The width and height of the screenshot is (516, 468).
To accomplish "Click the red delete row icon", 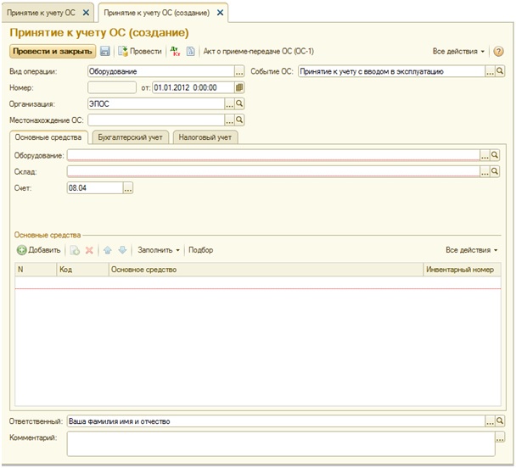I will point(89,250).
